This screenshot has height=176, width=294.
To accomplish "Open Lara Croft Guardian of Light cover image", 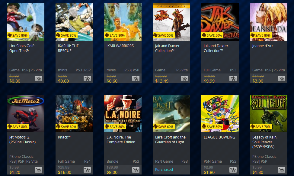I will pyautogui.click(x=171, y=113).
